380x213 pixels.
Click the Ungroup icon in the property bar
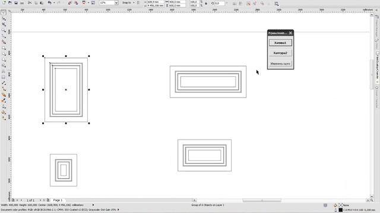[x=248, y=4]
